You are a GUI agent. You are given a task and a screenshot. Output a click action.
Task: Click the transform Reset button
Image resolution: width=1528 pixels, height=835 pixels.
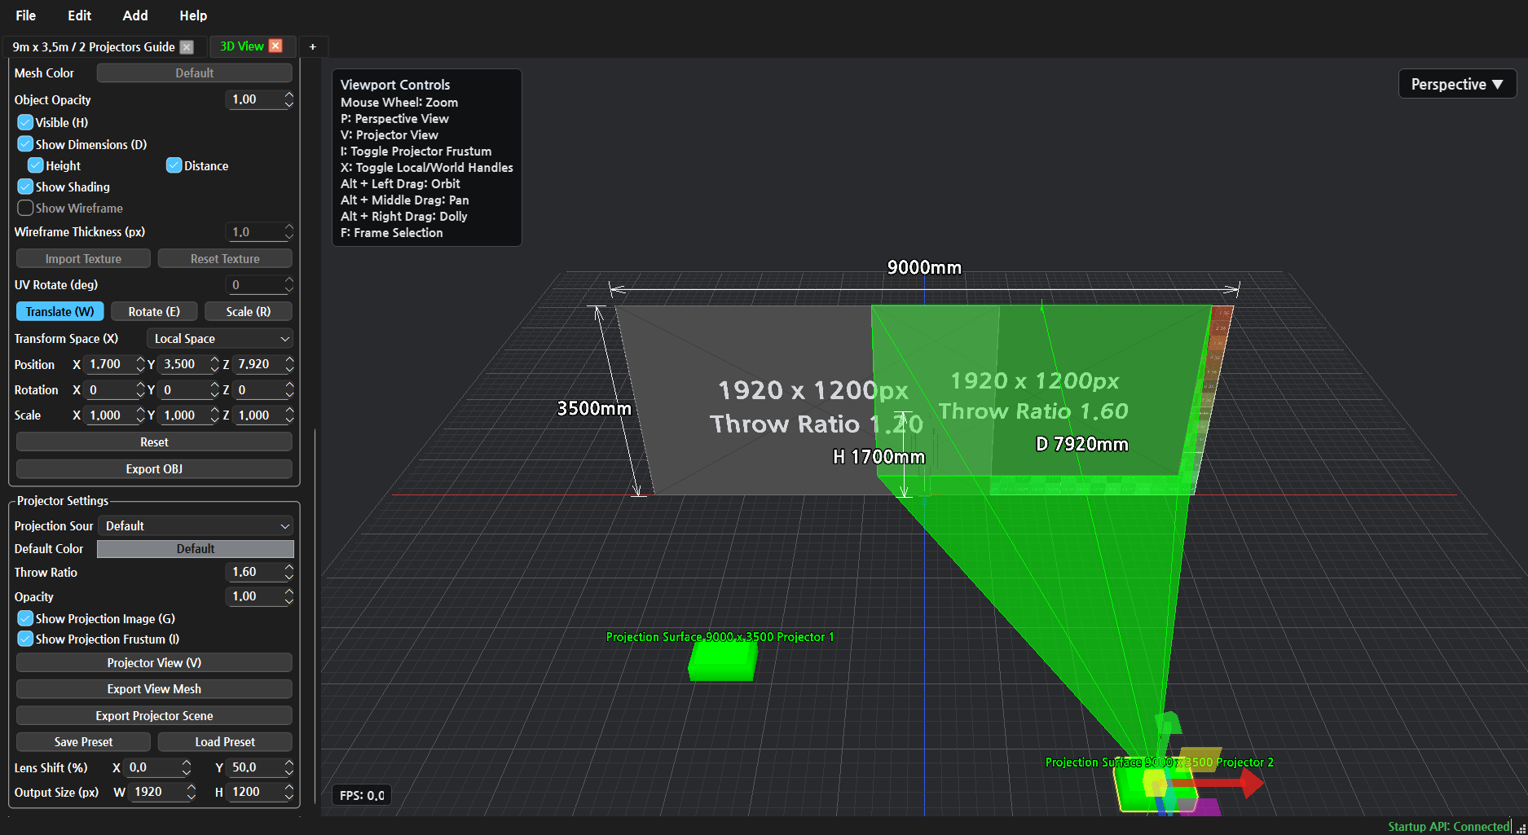154,442
